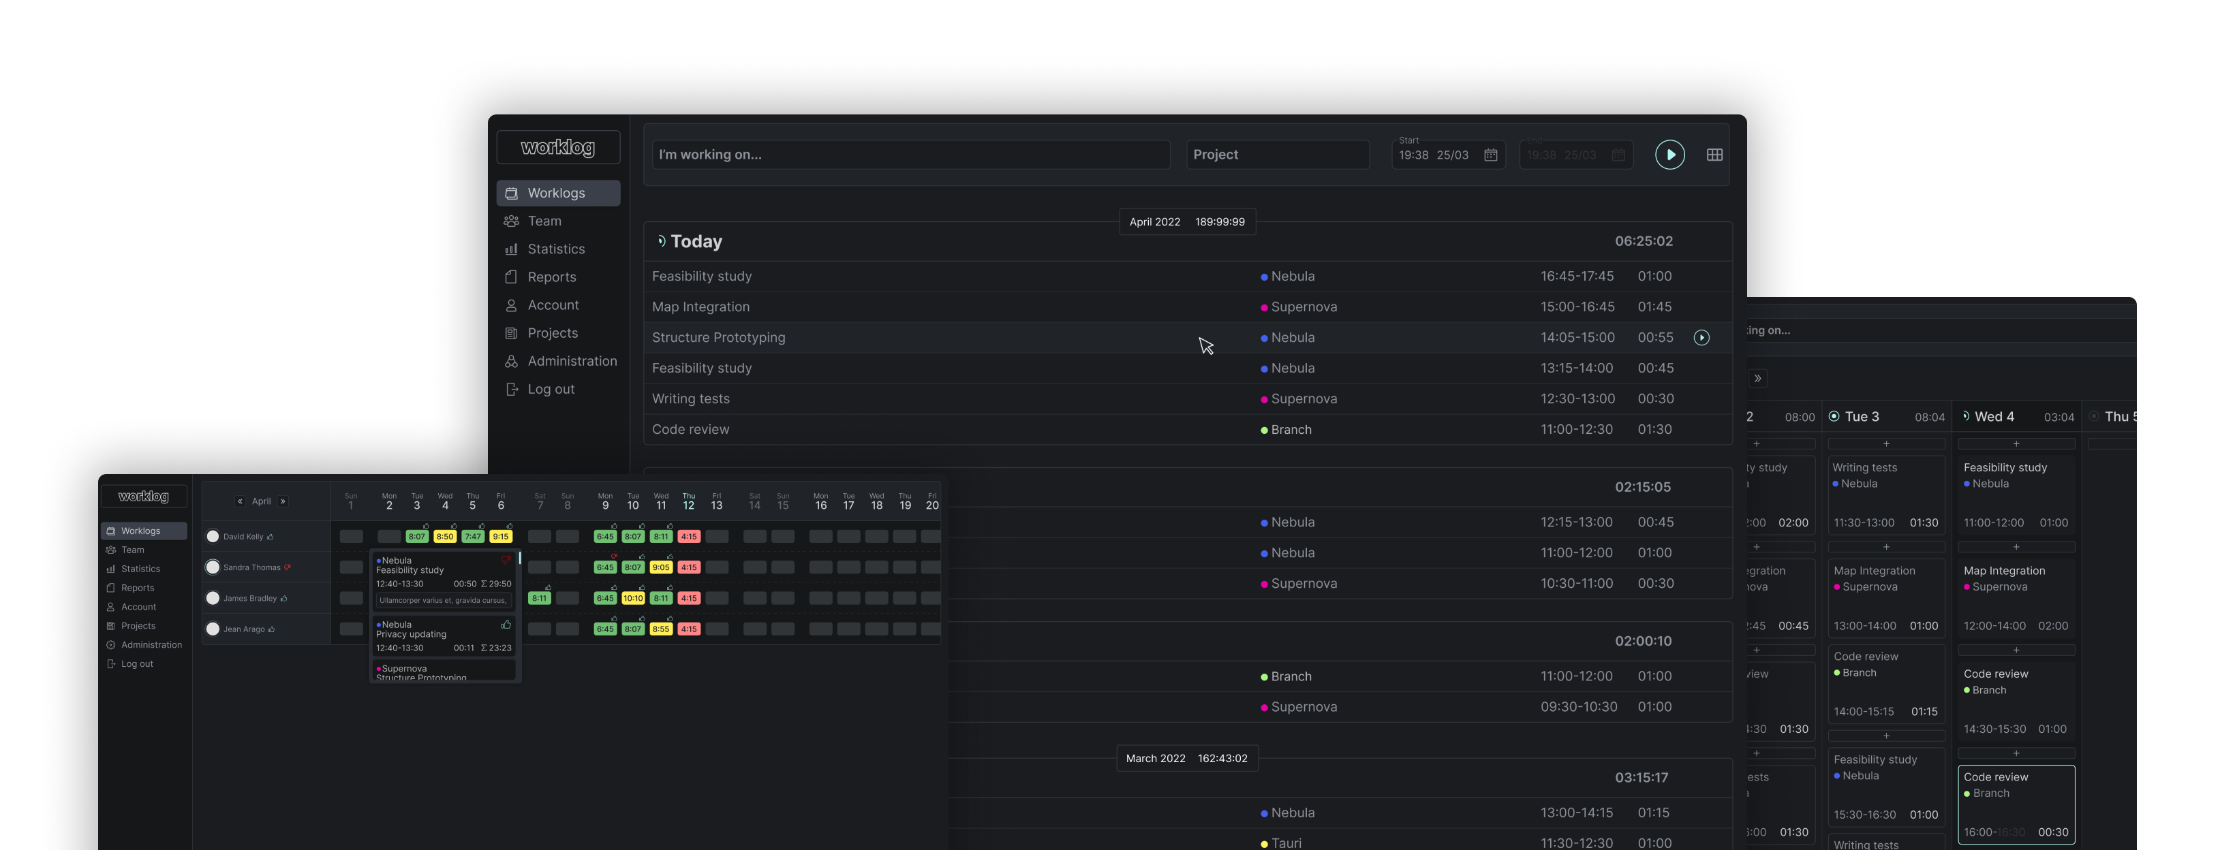Viewport: 2235px width, 850px height.
Task: Resume Structure Prototyping with its play icon
Action: point(1701,337)
